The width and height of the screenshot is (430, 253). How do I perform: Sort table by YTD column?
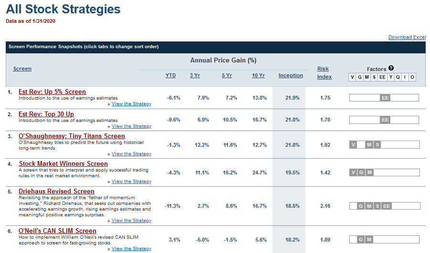tap(170, 75)
